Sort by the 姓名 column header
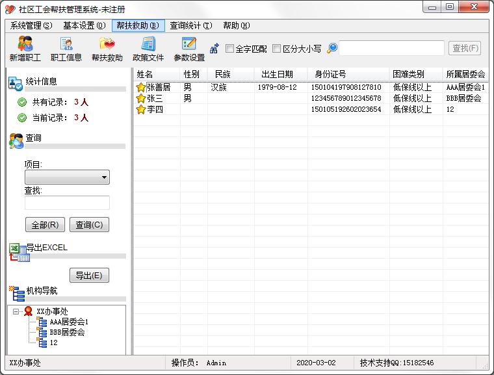 157,74
